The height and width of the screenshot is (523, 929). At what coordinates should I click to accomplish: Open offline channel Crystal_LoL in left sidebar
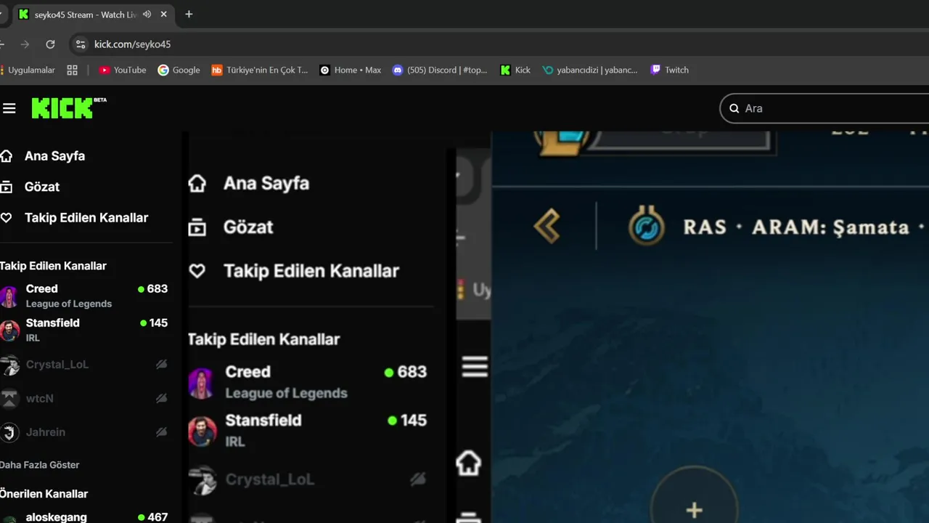coord(86,365)
